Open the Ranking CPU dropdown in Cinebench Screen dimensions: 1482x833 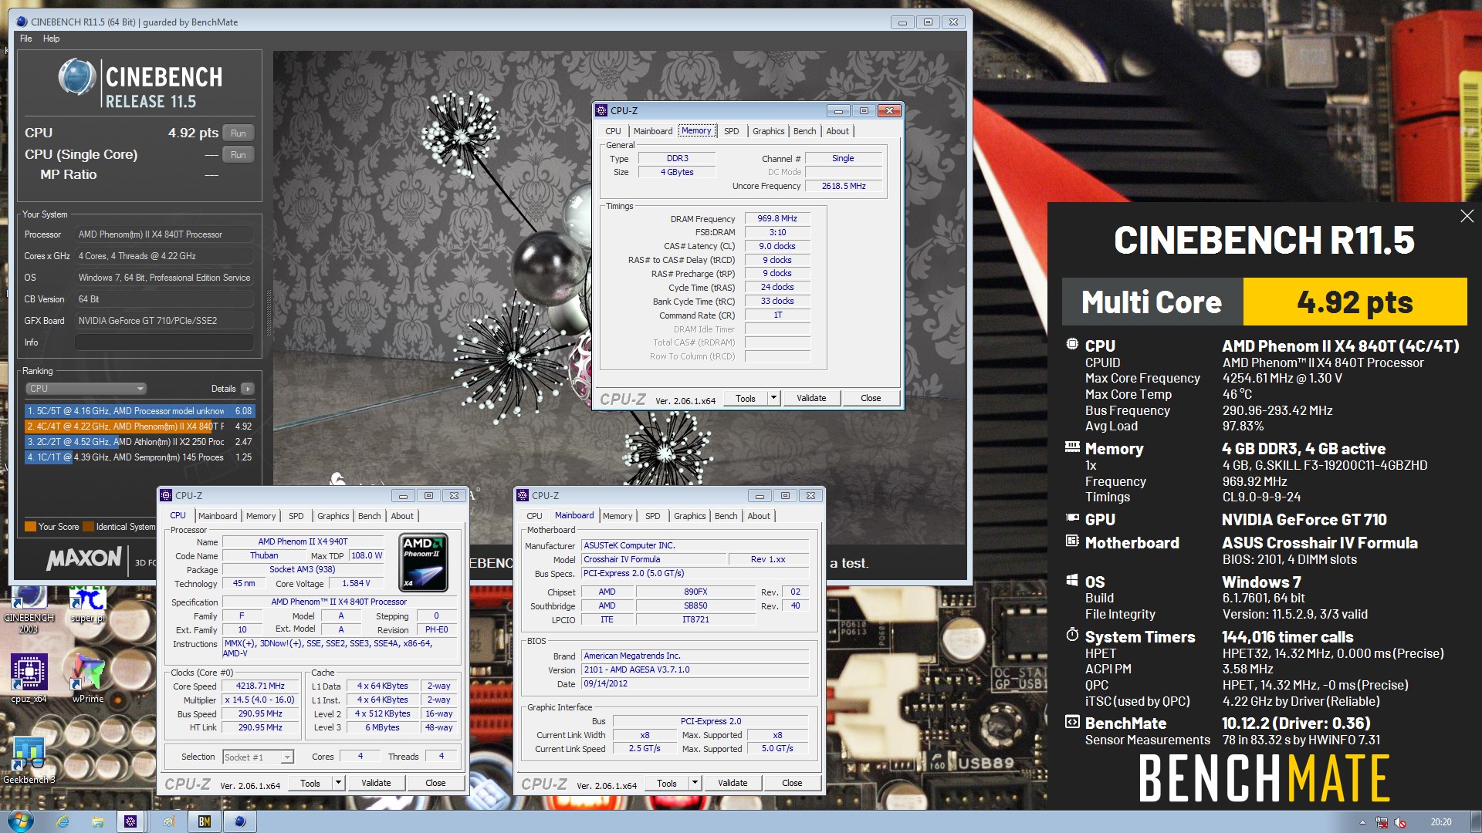pos(86,389)
